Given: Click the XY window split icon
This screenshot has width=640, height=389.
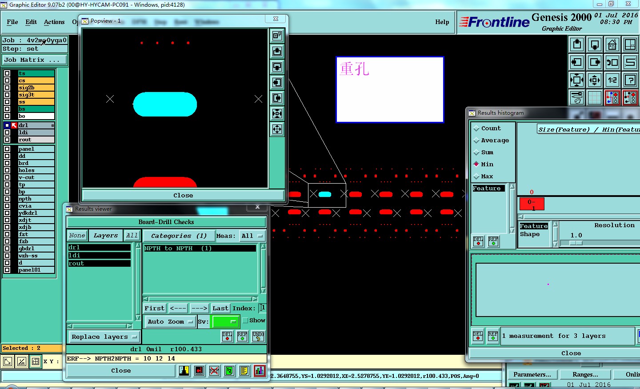Looking at the screenshot, I should point(630,44).
